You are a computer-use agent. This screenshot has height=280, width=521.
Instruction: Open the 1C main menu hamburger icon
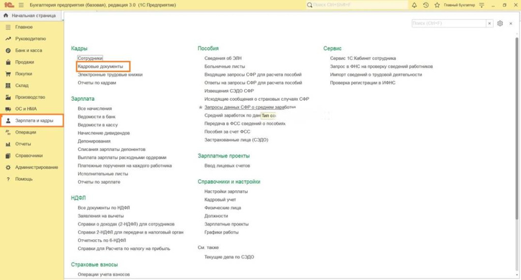pyautogui.click(x=21, y=5)
